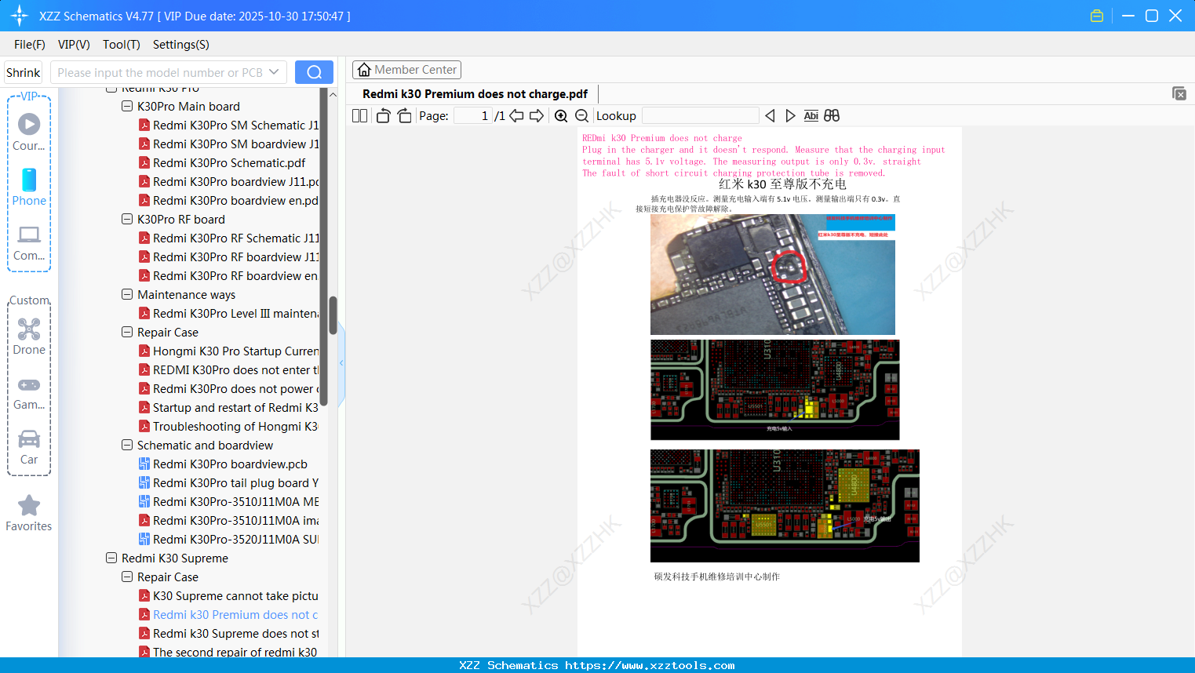
Task: Select the Redmi k30 Premium does not charge.pdf tab
Action: click(475, 94)
